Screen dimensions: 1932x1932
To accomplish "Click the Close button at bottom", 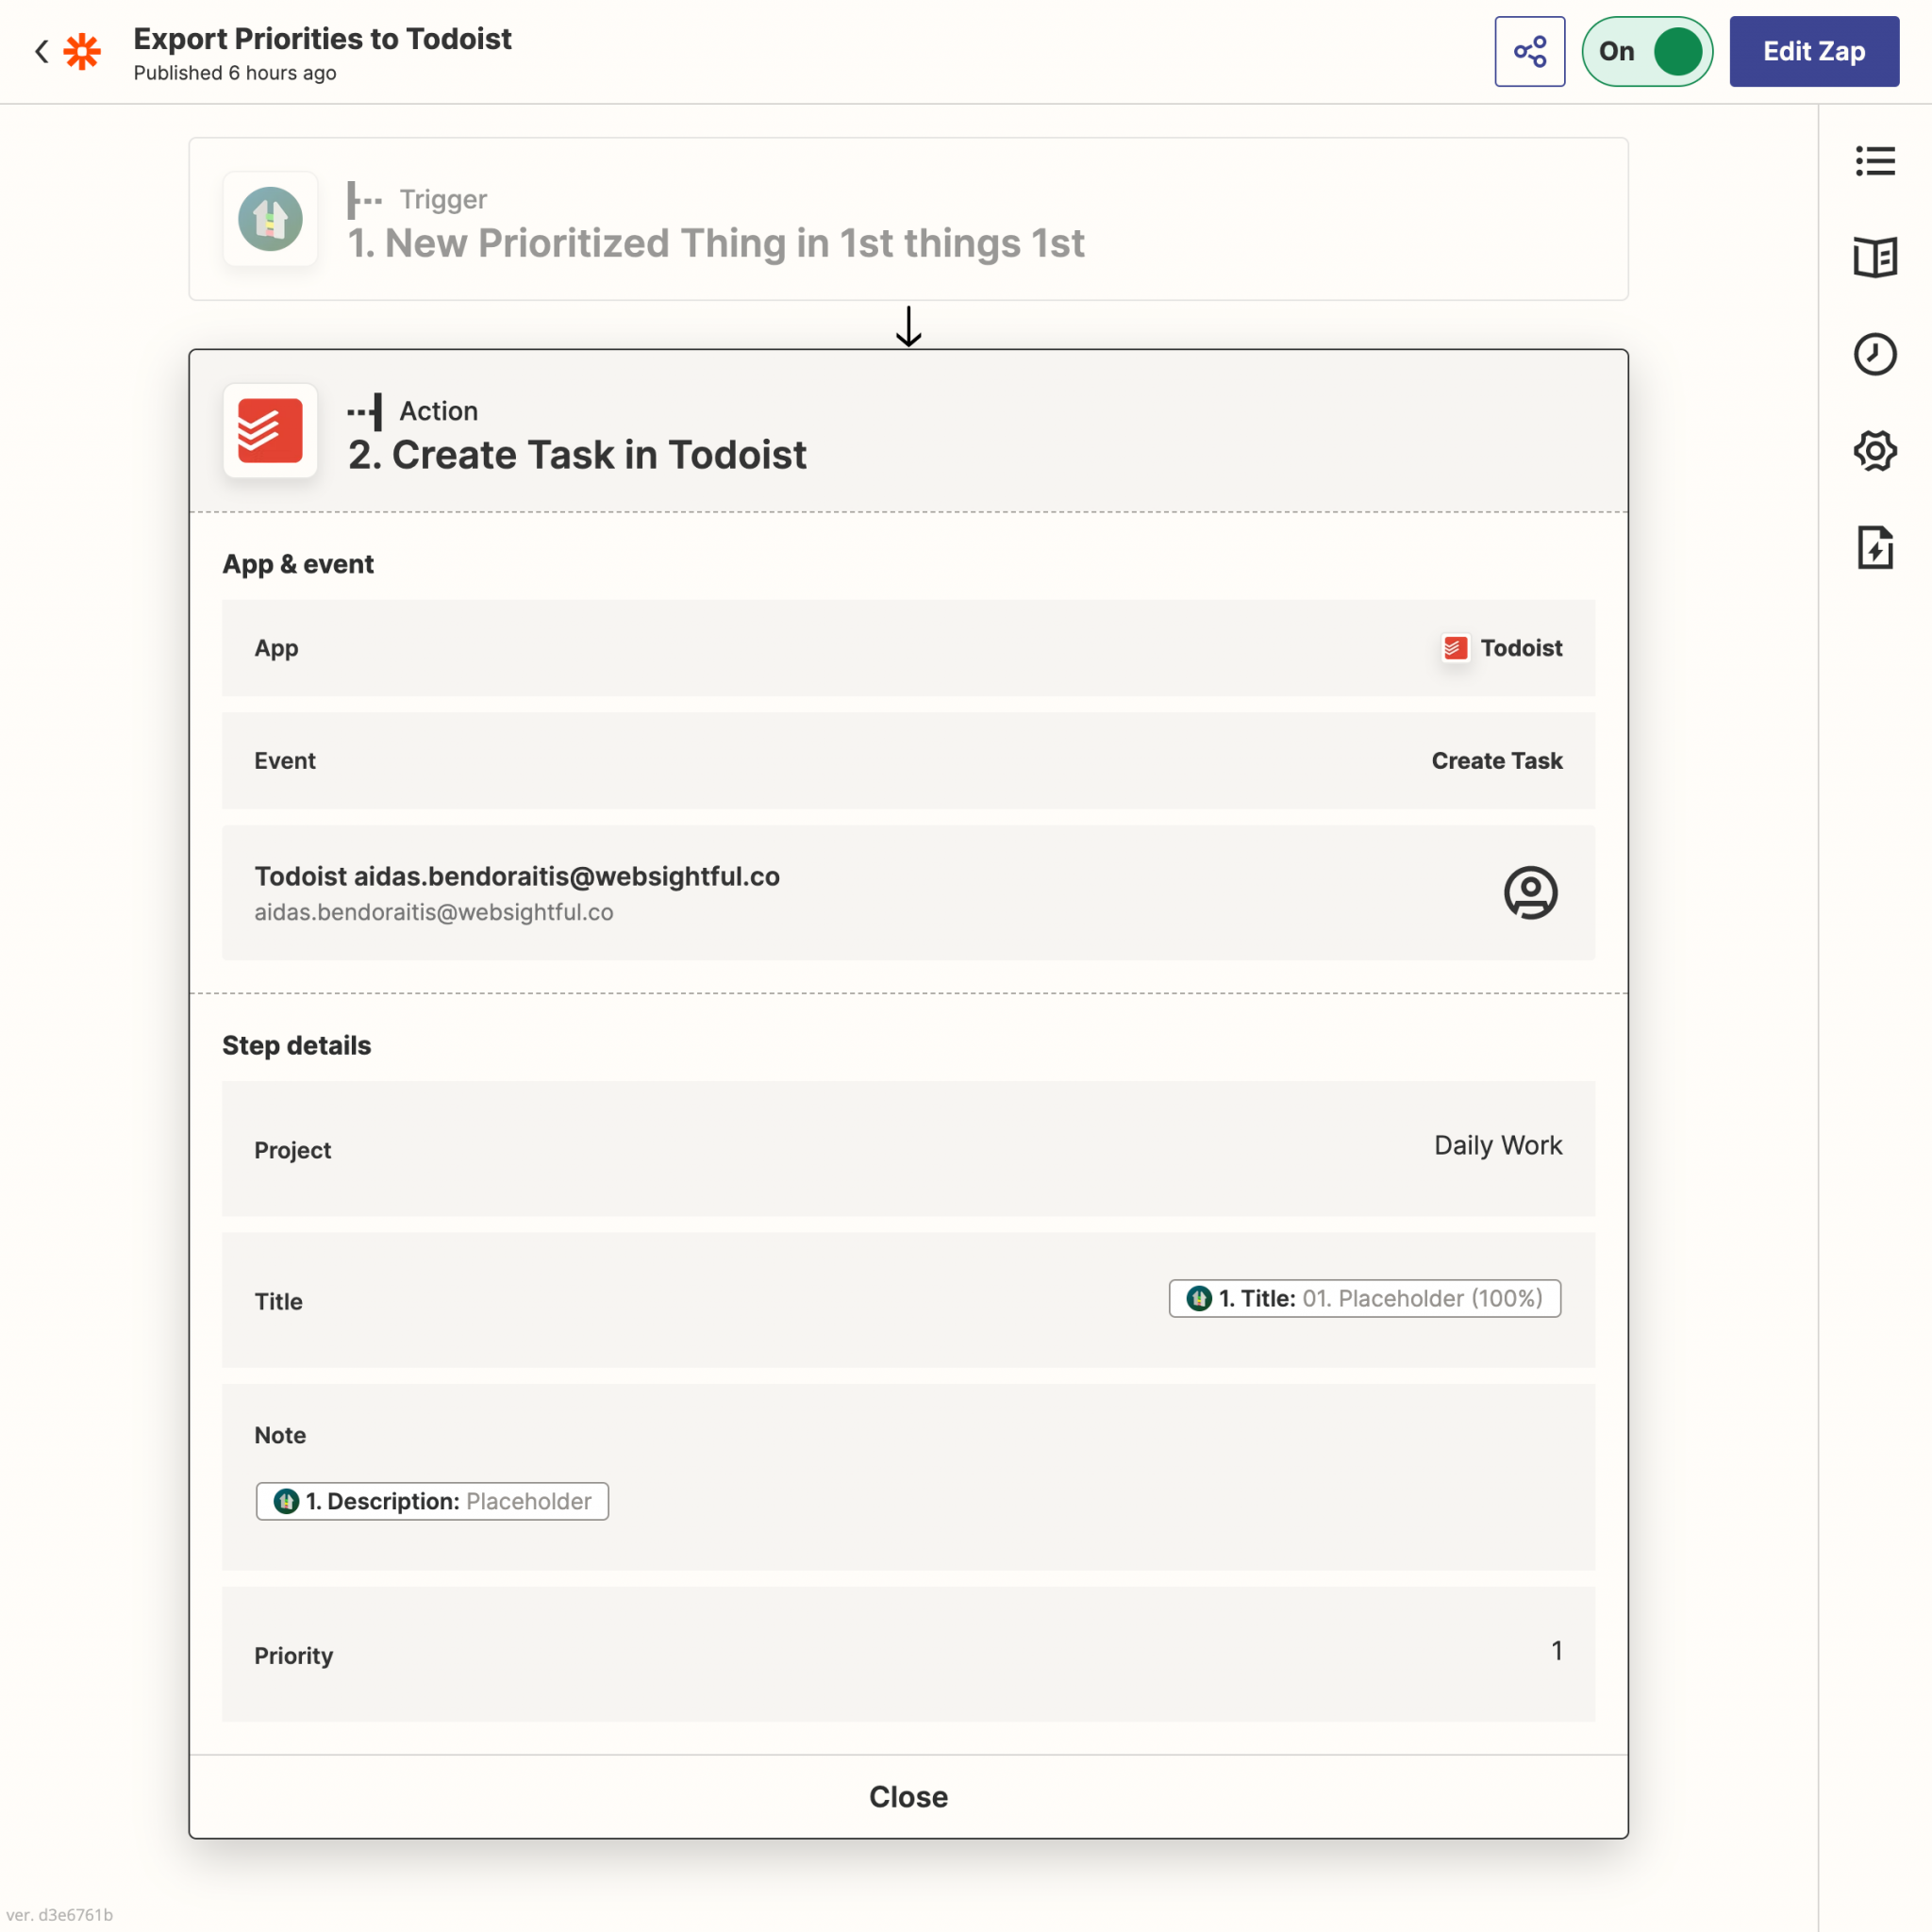I will pos(908,1794).
